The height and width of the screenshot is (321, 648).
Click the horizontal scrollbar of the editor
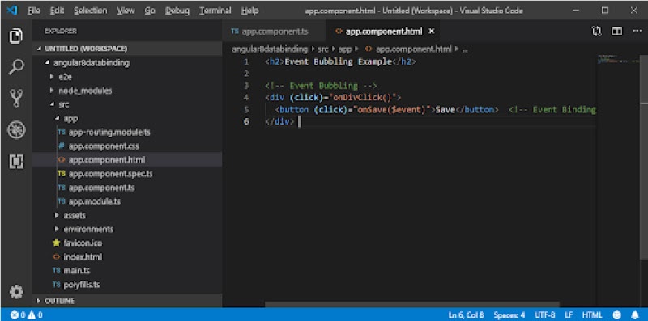pyautogui.click(x=411, y=305)
